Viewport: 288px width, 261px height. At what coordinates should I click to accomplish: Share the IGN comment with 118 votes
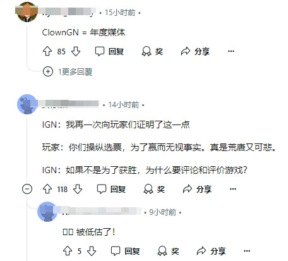point(197,189)
